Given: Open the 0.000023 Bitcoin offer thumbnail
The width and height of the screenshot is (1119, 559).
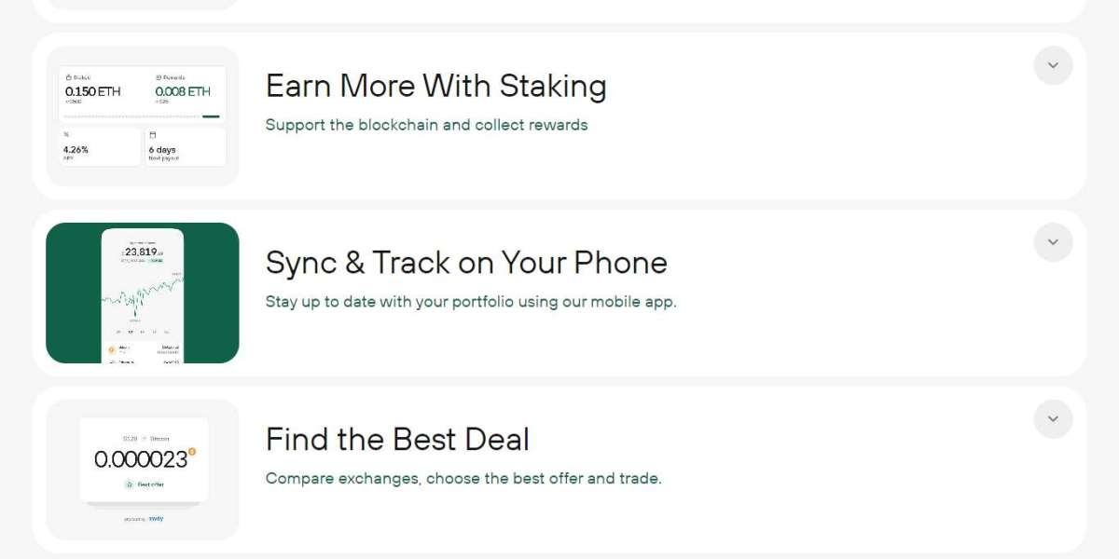Looking at the screenshot, I should point(143,470).
